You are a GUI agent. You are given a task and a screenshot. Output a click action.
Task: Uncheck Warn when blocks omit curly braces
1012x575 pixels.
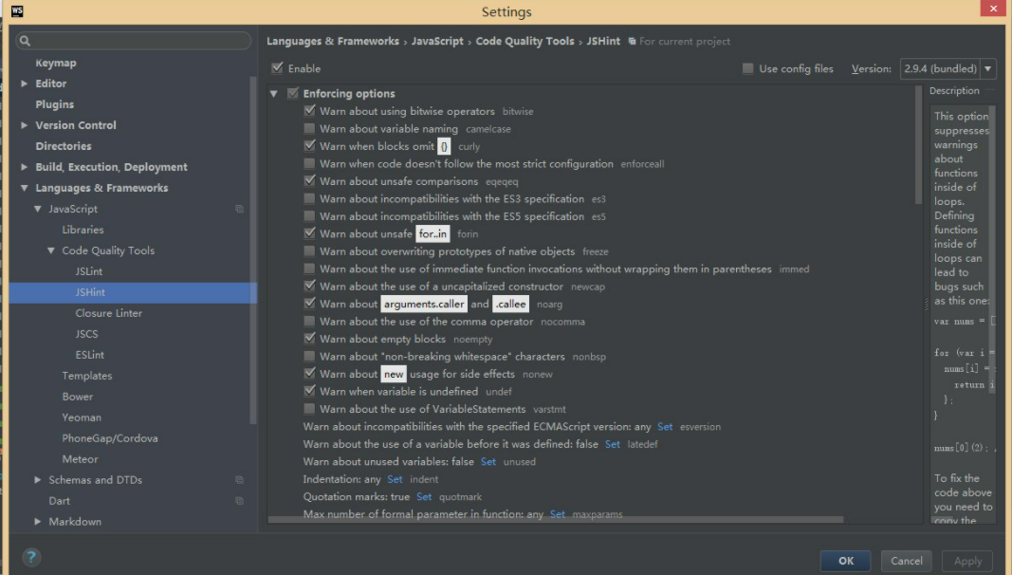(x=310, y=146)
